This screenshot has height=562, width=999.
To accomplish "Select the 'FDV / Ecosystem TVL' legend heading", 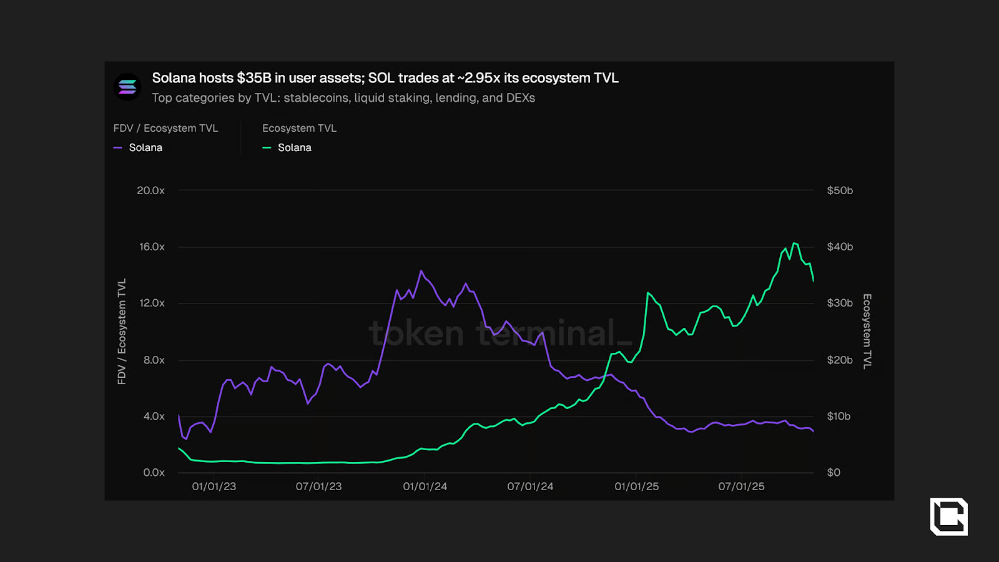I will coord(165,128).
